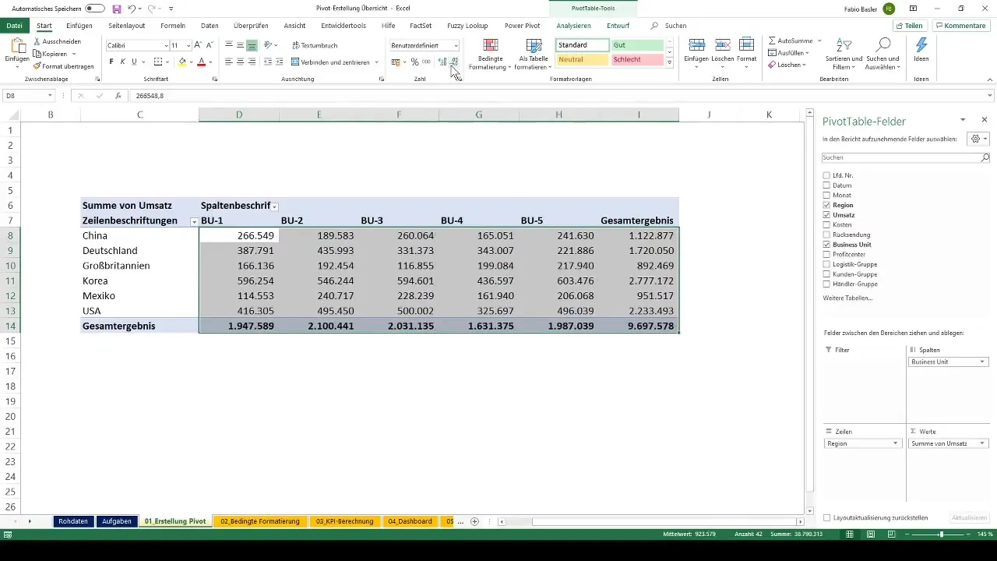Open the Analysieren ribbon tab
This screenshot has height=561, width=997.
pos(573,26)
